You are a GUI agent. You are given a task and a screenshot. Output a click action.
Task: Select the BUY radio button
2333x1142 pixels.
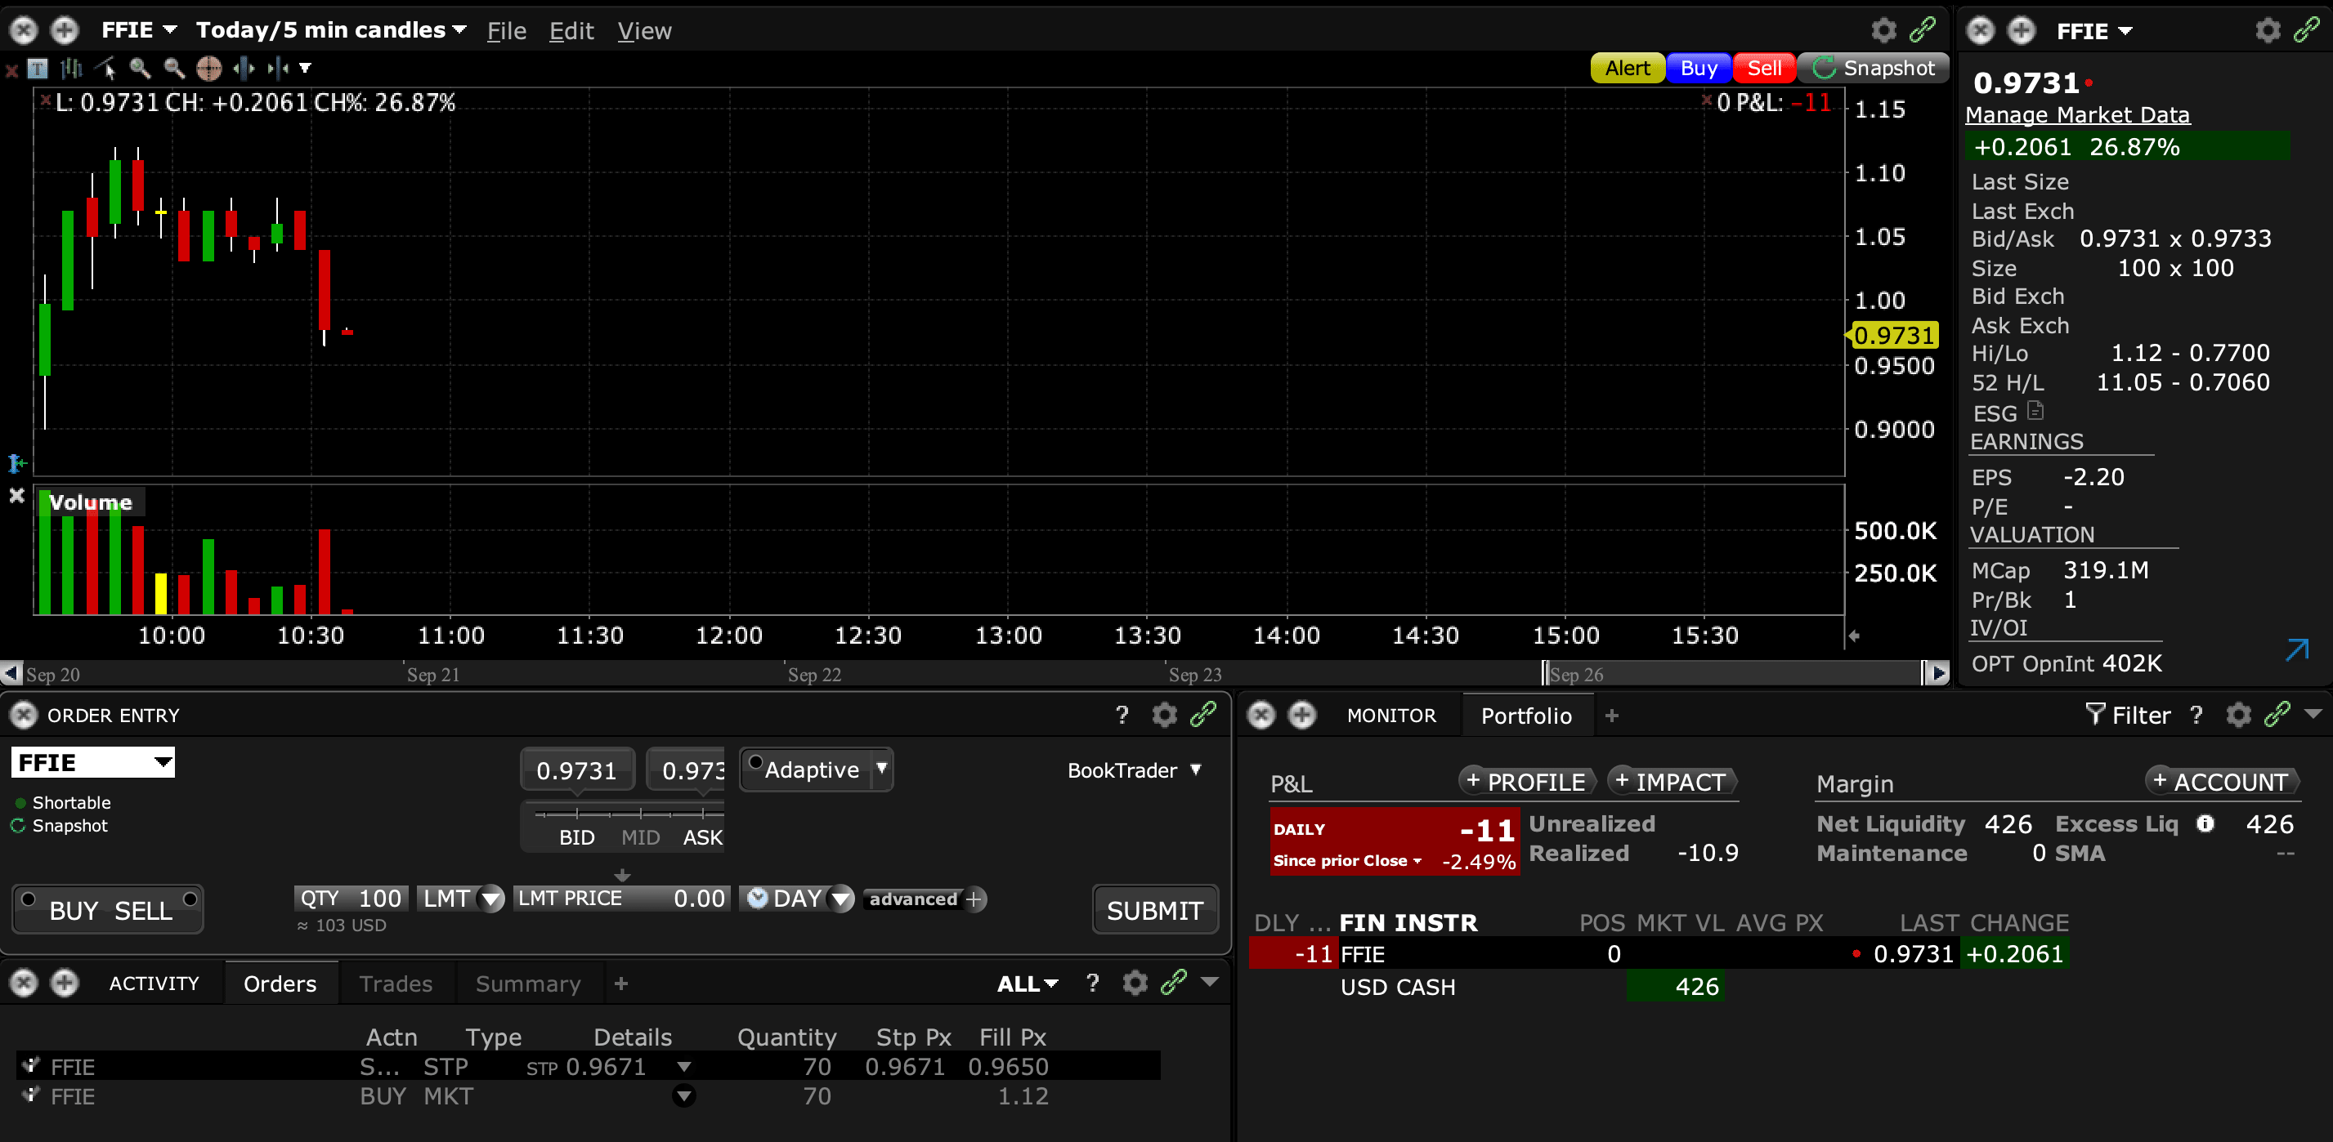pyautogui.click(x=29, y=899)
